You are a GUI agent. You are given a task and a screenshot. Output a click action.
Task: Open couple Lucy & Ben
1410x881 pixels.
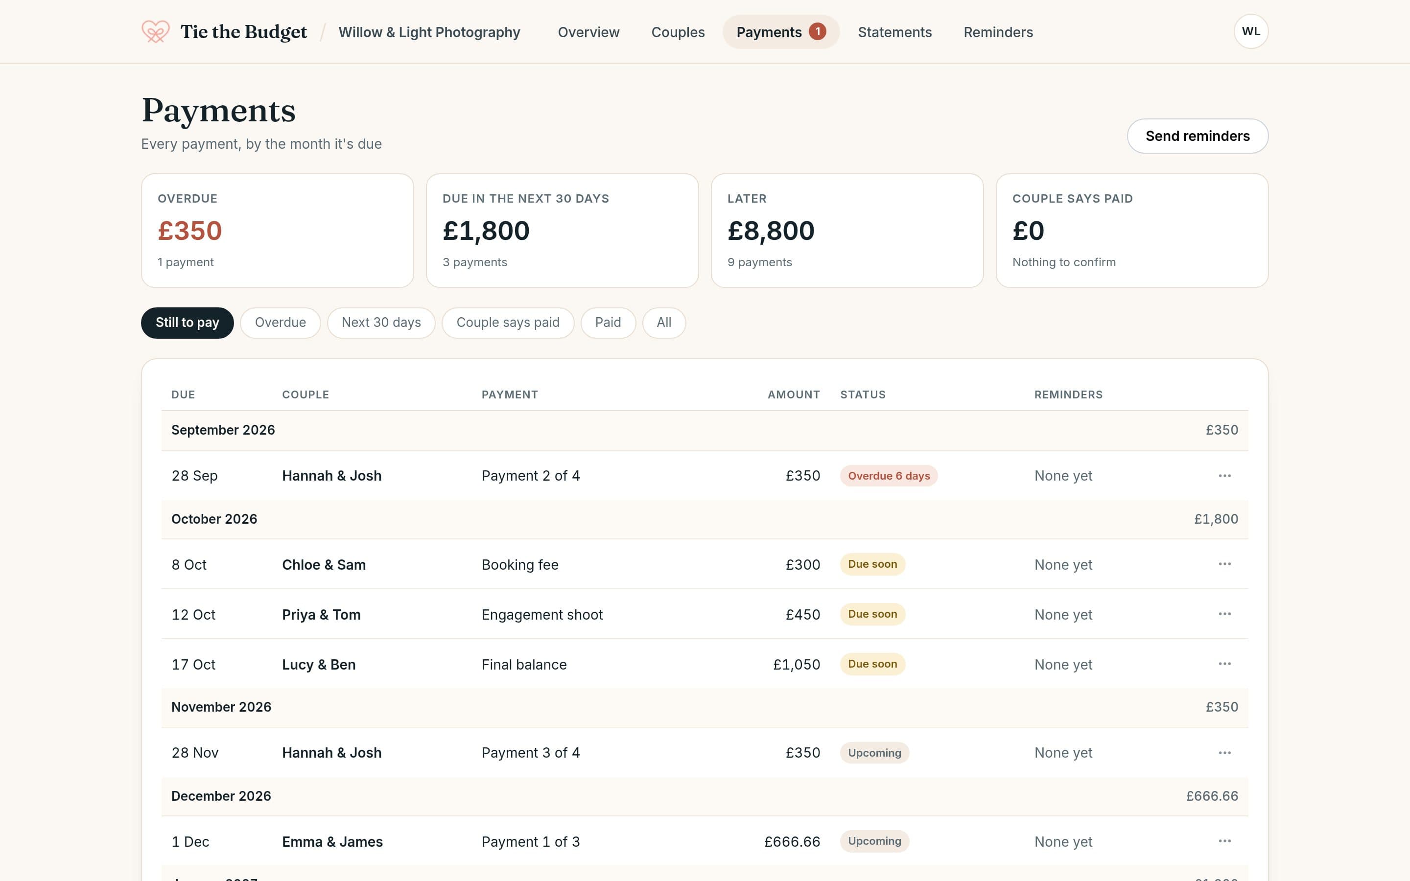[318, 665]
